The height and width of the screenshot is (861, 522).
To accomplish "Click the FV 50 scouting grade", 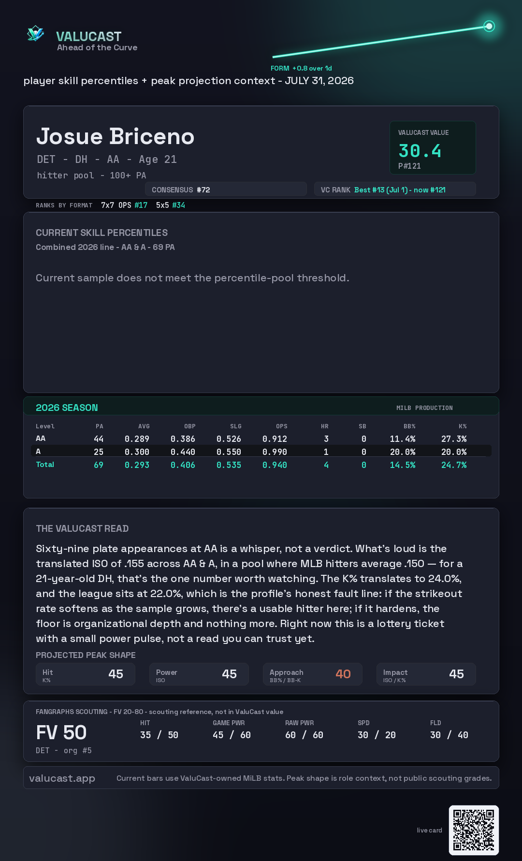I will tap(61, 733).
